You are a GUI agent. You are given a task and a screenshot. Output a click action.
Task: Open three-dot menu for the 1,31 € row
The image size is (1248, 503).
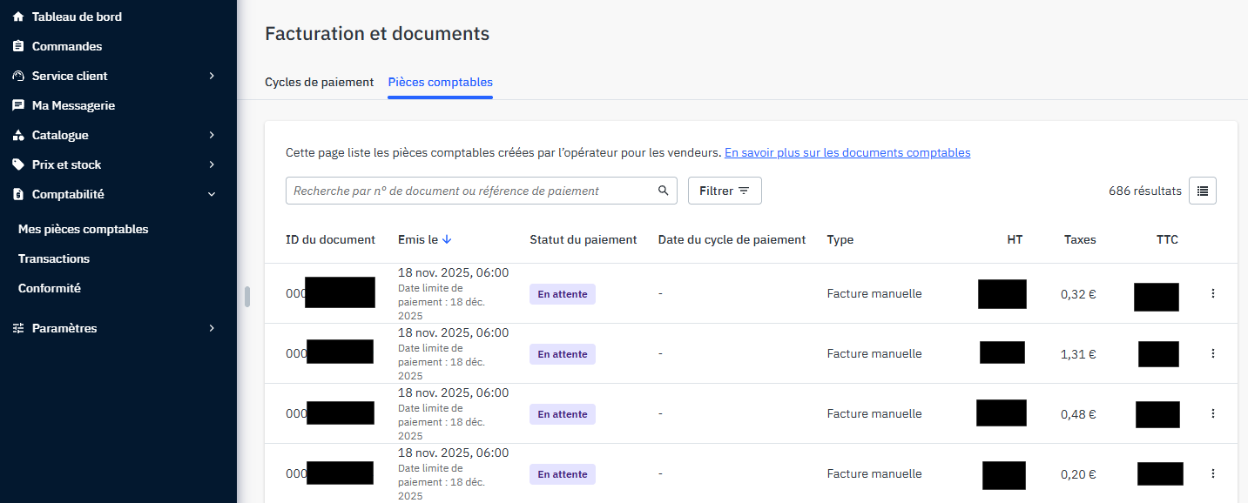coord(1212,353)
